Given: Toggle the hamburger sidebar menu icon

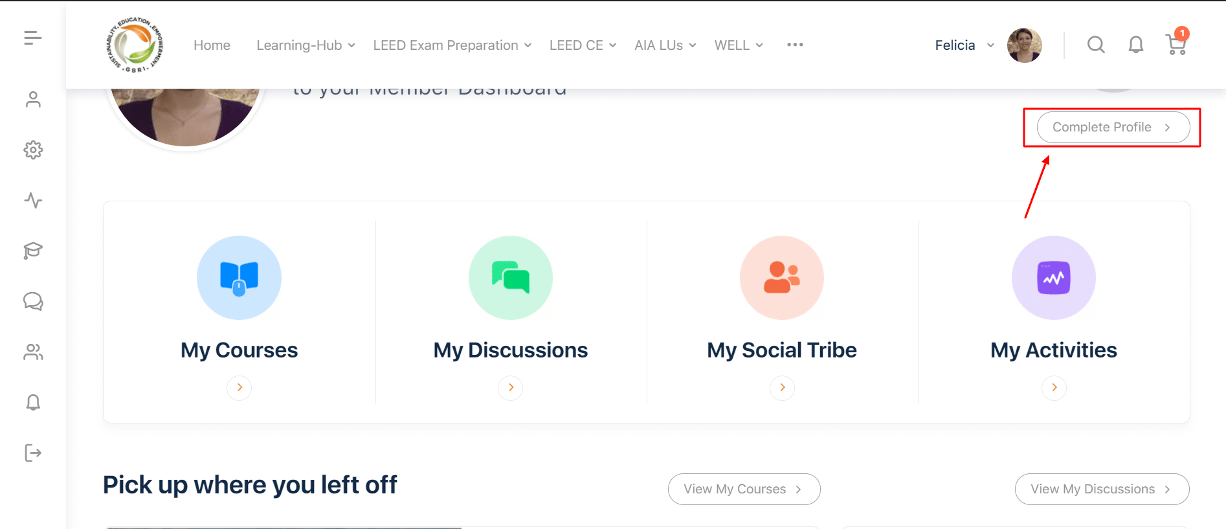Looking at the screenshot, I should 33,38.
